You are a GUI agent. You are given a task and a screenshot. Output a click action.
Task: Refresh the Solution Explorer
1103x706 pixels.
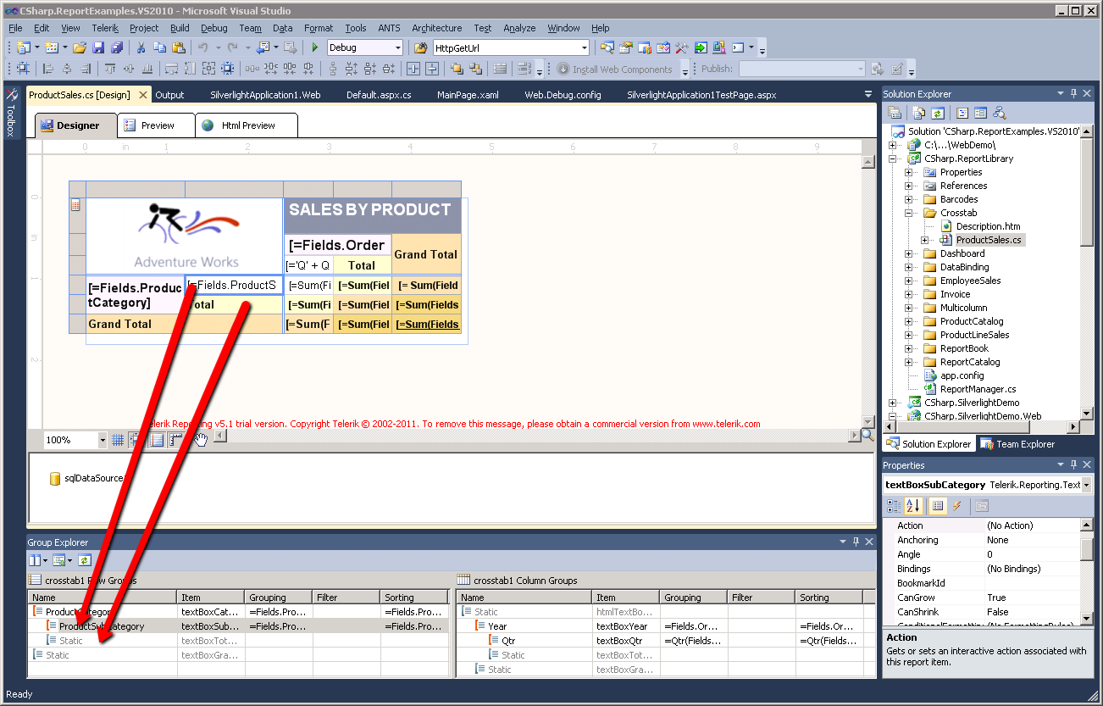click(938, 113)
